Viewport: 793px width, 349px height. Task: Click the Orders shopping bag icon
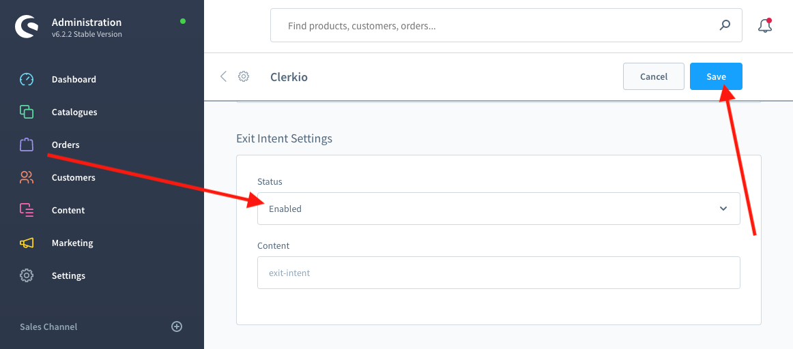27,145
